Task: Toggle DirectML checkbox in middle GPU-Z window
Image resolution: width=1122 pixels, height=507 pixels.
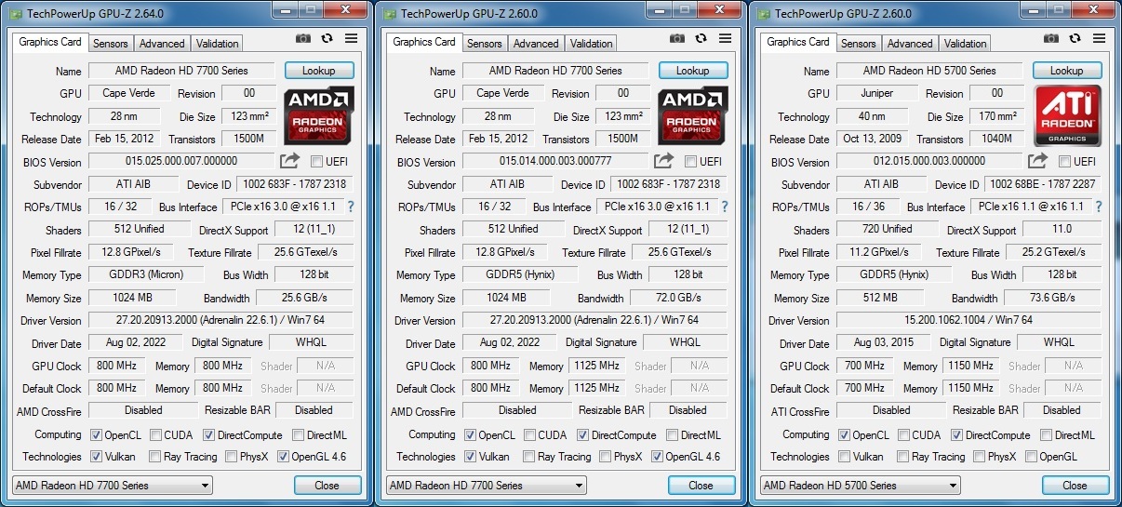Action: tap(672, 434)
